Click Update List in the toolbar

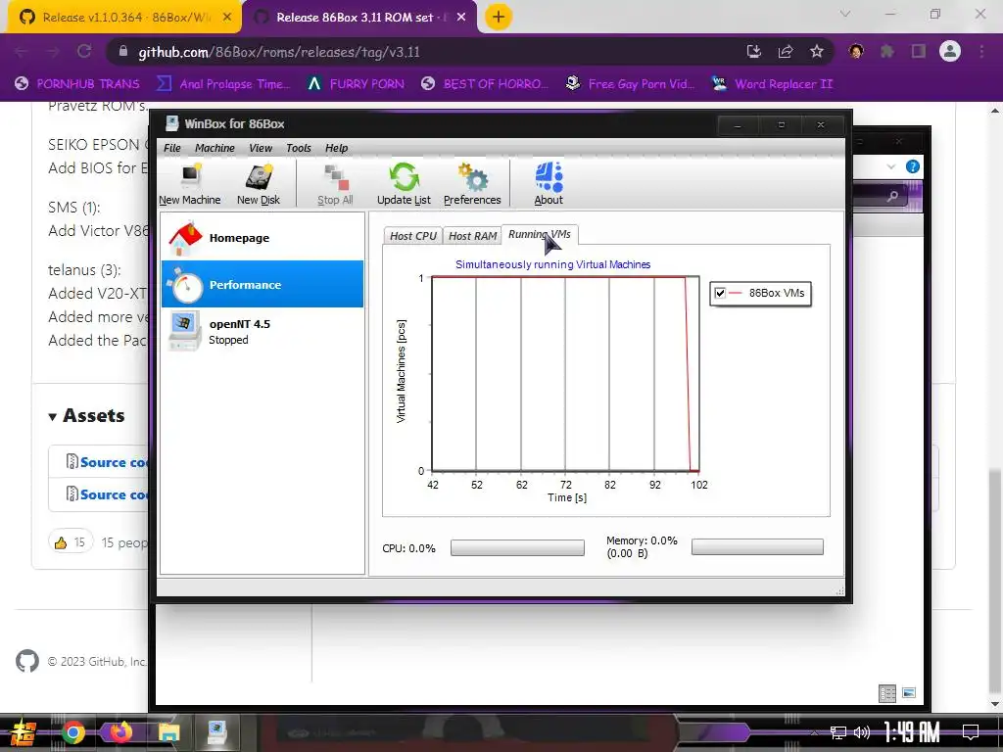click(404, 184)
